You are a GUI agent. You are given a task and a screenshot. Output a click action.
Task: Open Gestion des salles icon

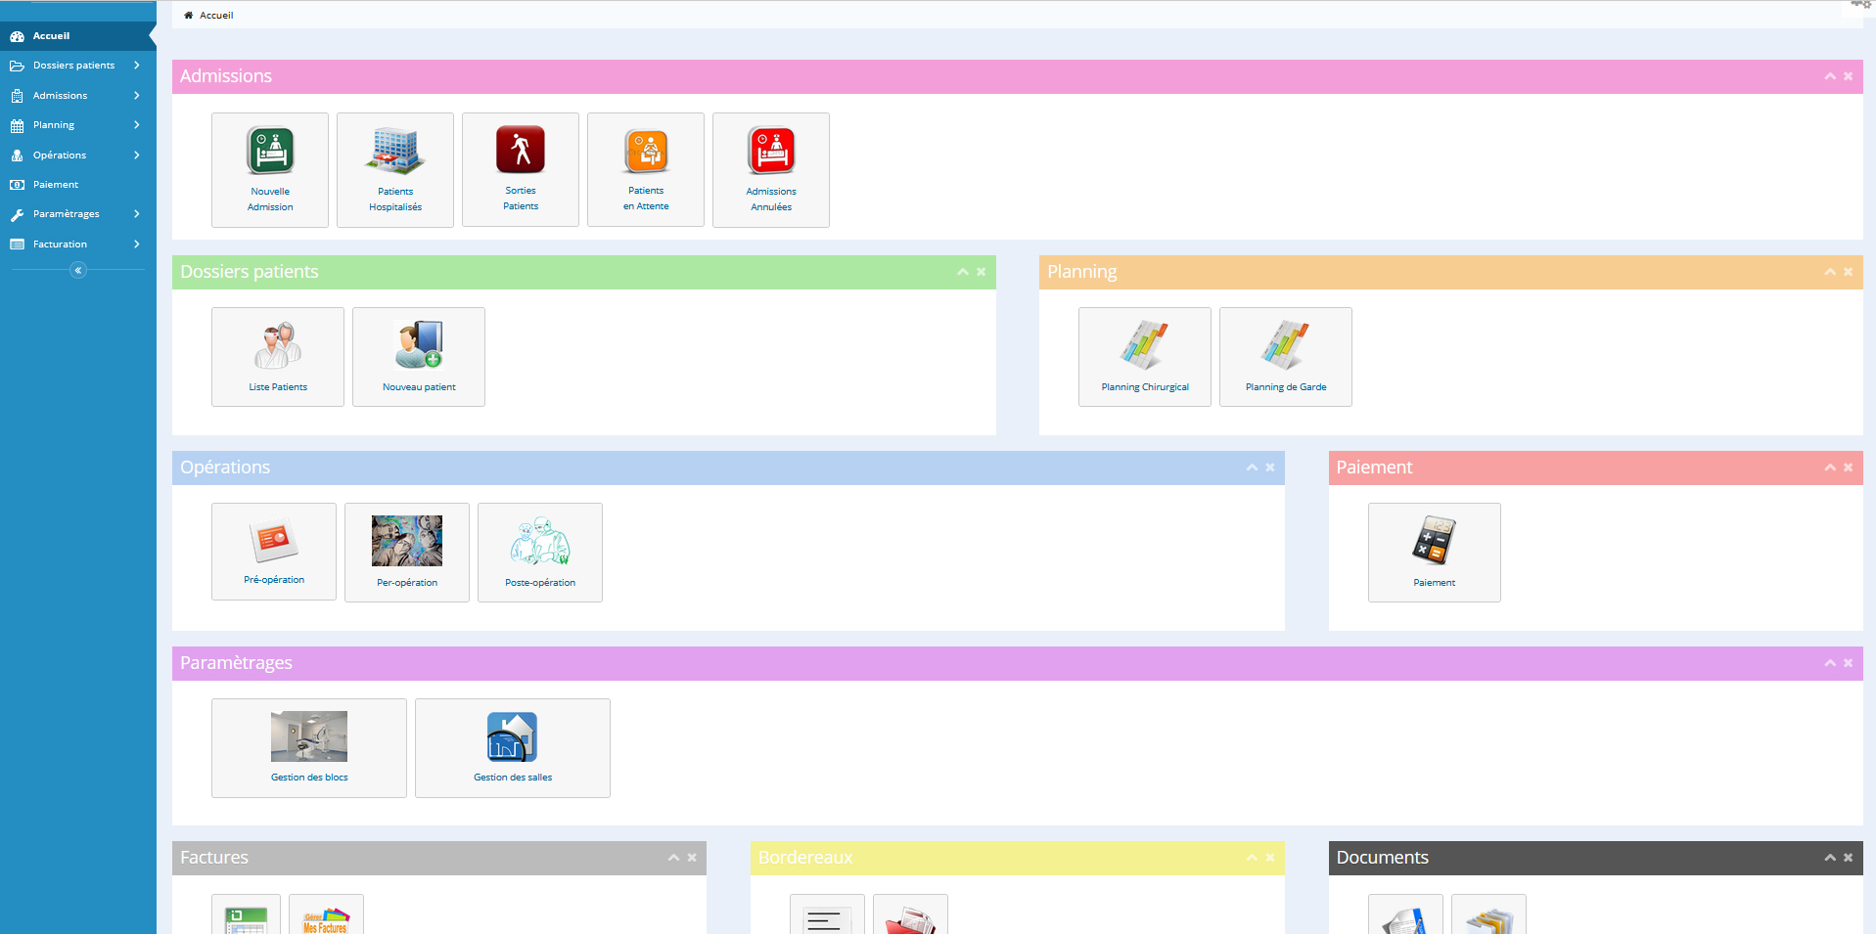[512, 737]
